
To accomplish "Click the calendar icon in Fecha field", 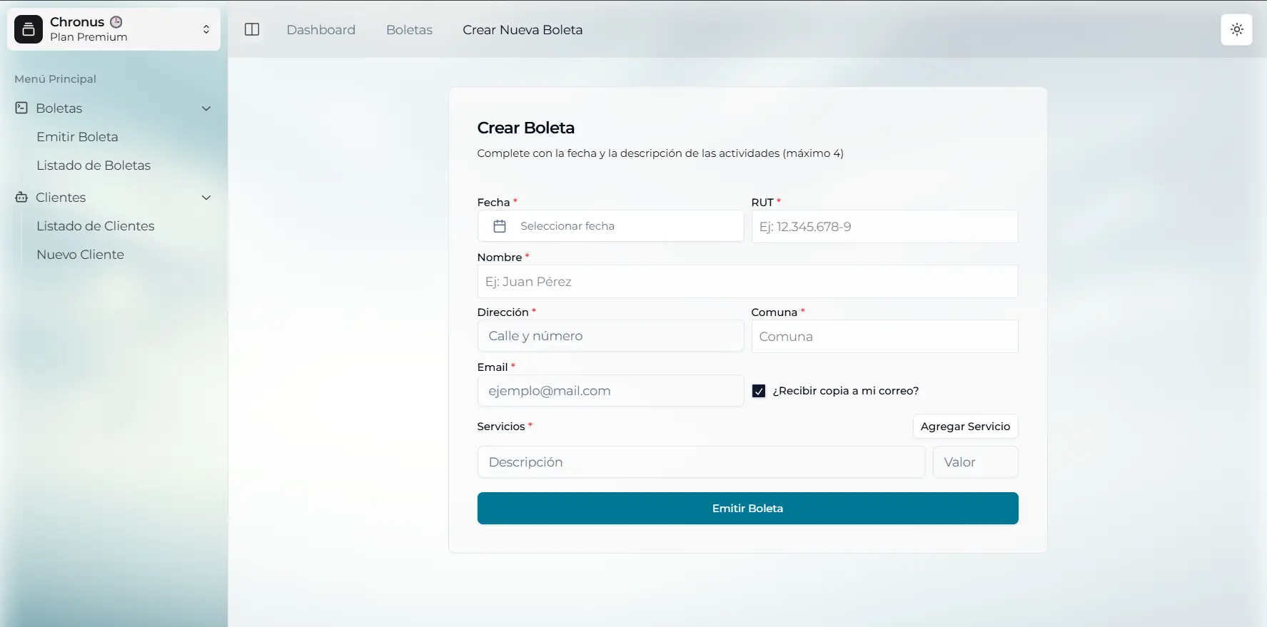I will pos(500,226).
